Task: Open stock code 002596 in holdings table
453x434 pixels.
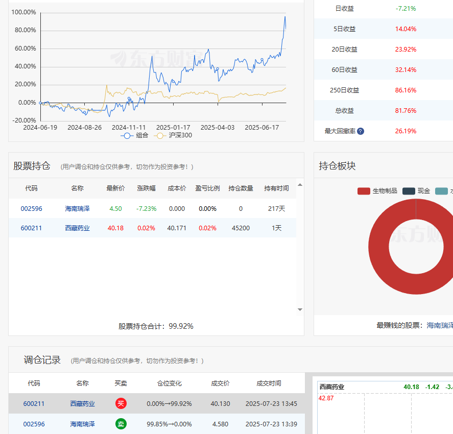Action: (x=31, y=208)
